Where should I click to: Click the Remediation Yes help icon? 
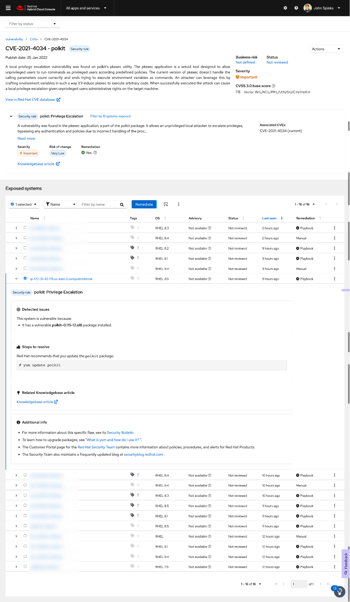pyautogui.click(x=95, y=153)
